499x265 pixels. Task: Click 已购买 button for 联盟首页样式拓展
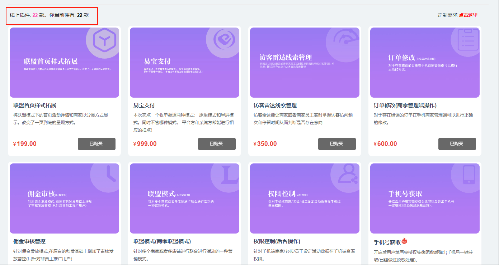coord(96,144)
